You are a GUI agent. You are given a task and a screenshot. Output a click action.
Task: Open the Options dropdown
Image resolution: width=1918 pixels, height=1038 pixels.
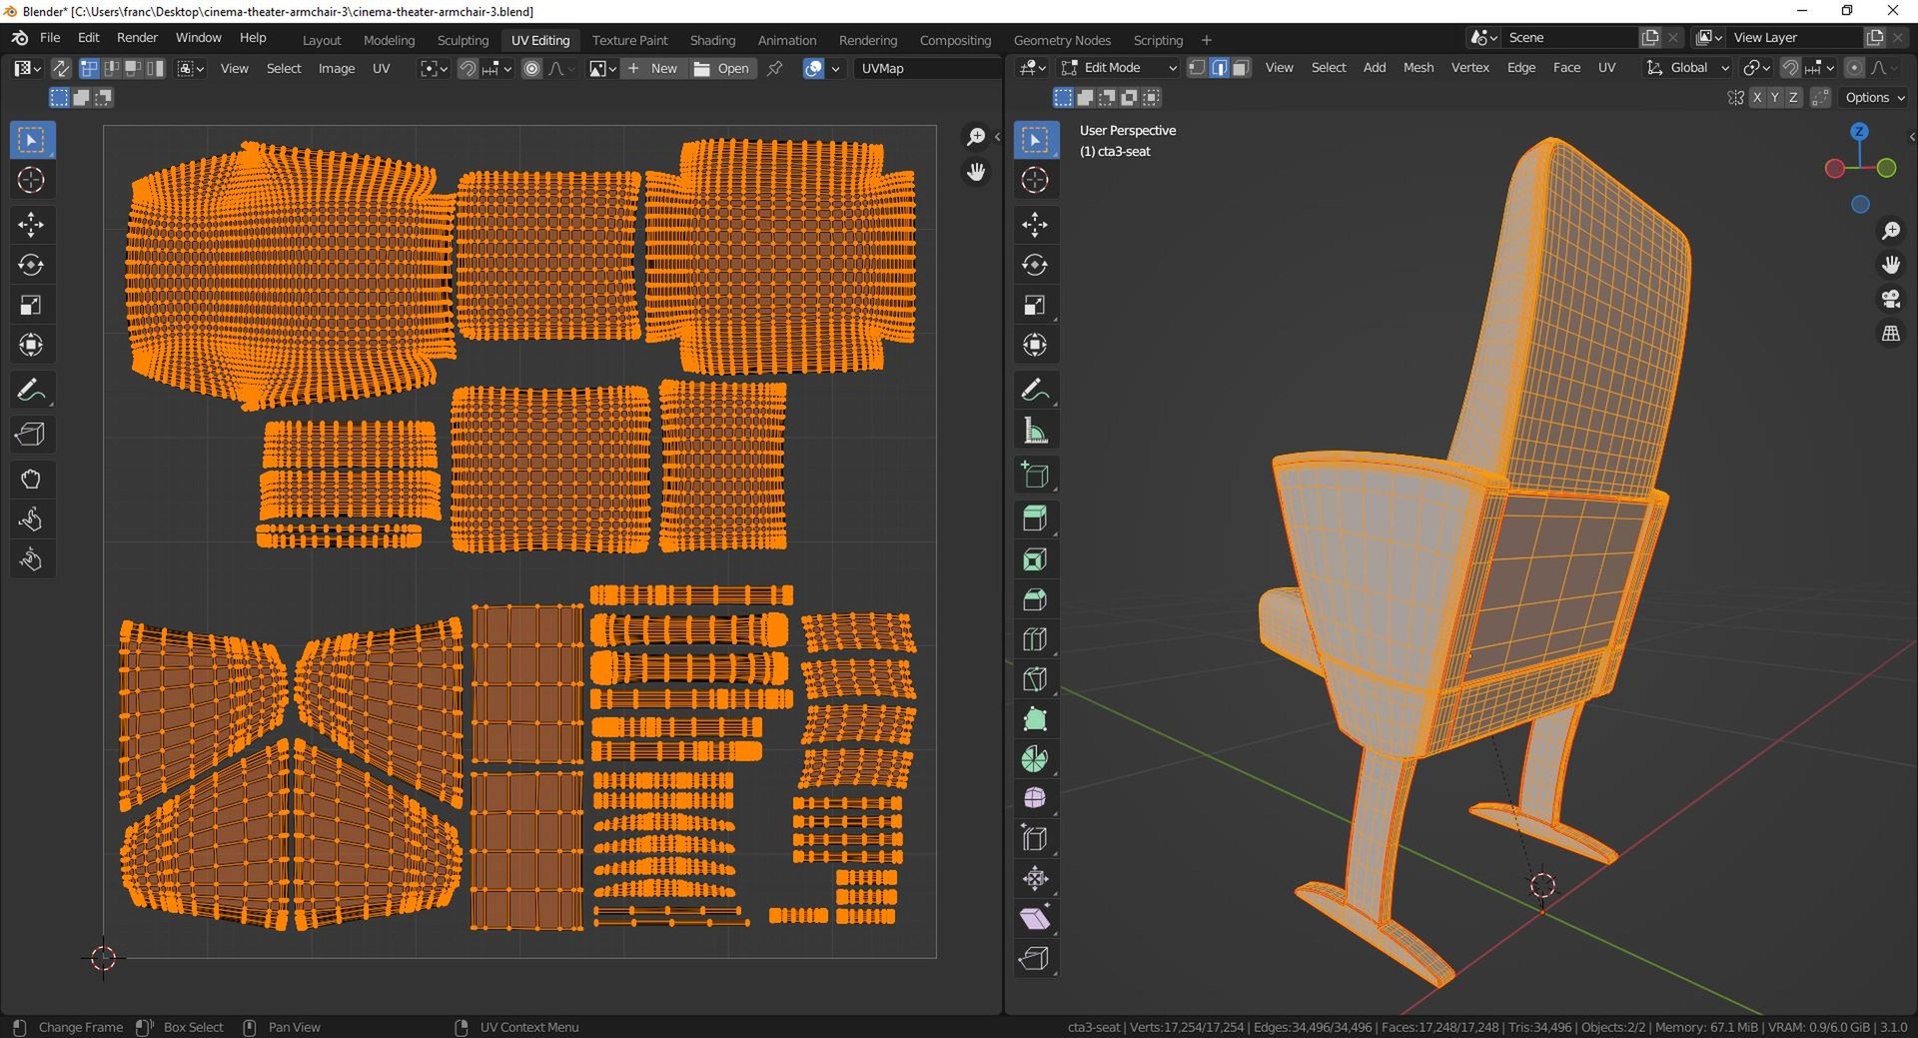pos(1874,97)
